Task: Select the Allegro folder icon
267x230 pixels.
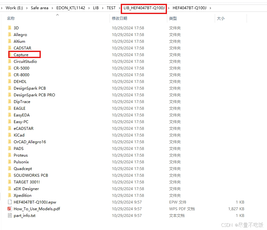Action: click(x=10, y=34)
